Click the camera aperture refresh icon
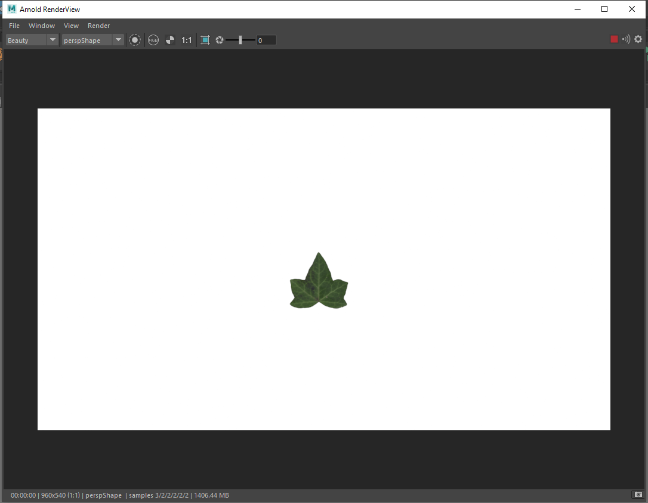The image size is (648, 503). [220, 40]
